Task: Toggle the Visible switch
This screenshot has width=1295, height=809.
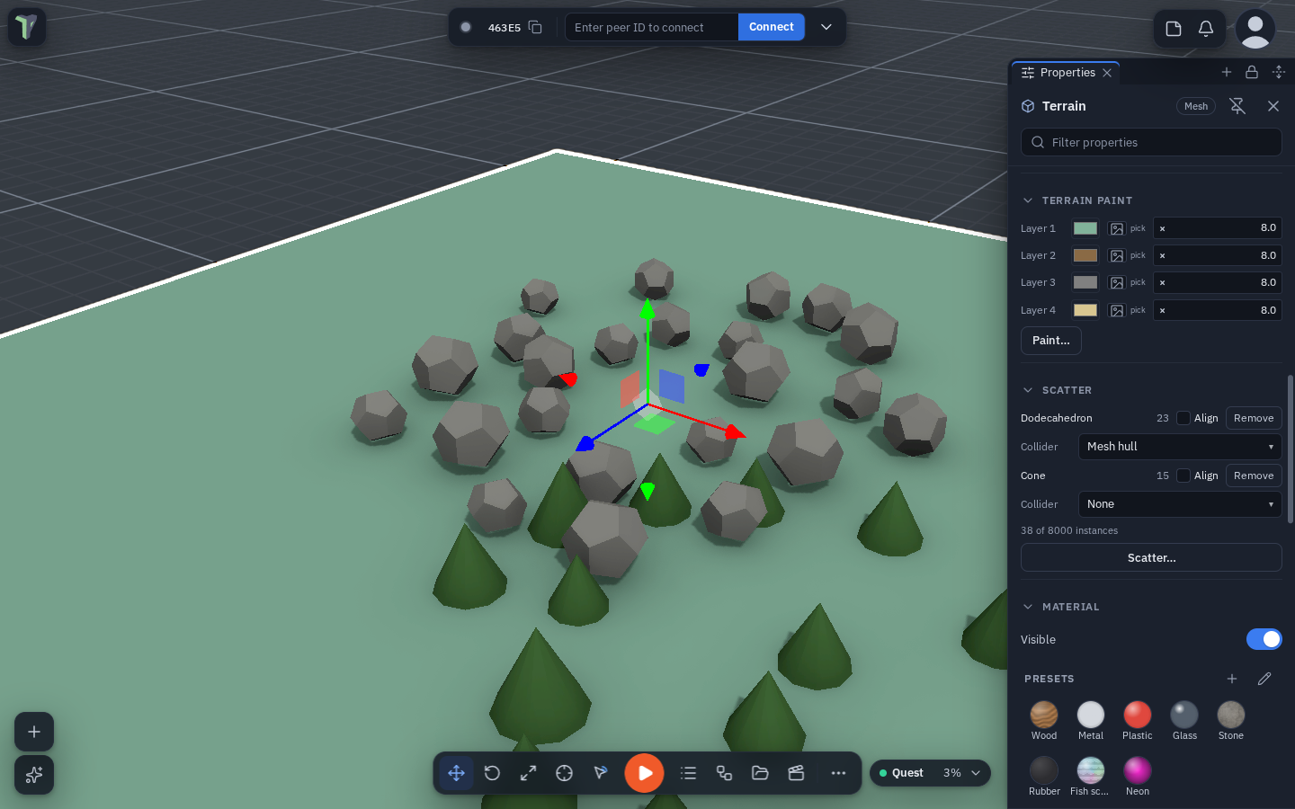Action: click(1264, 639)
